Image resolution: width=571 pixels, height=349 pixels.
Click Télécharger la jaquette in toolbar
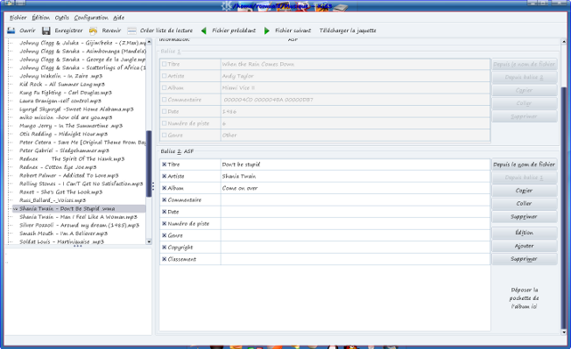point(348,31)
